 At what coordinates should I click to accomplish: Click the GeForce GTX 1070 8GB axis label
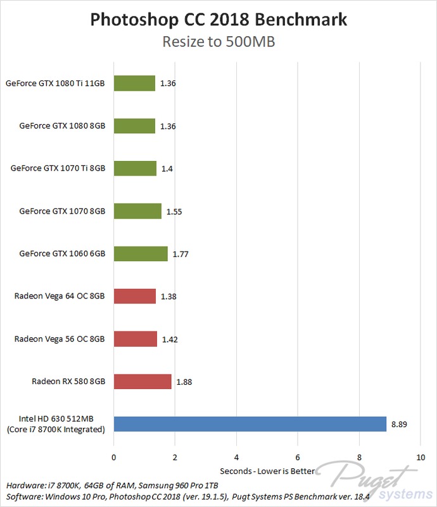[62, 211]
